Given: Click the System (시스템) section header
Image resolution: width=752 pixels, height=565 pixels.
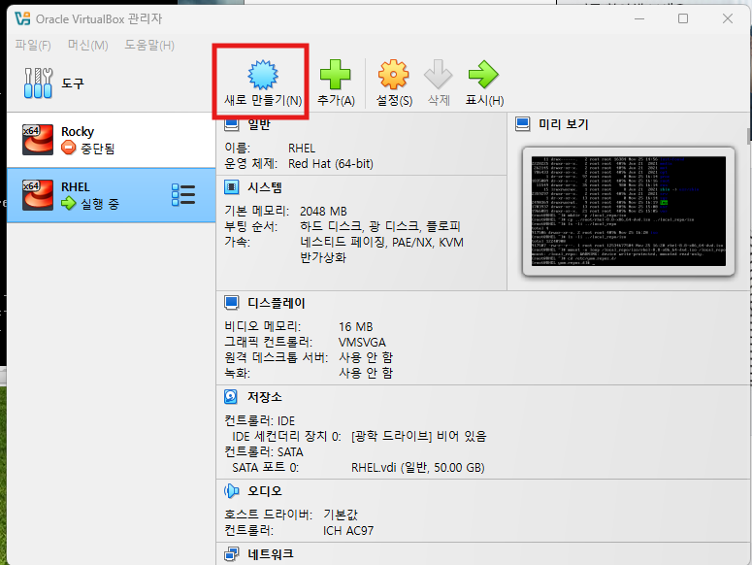Looking at the screenshot, I should coord(265,187).
